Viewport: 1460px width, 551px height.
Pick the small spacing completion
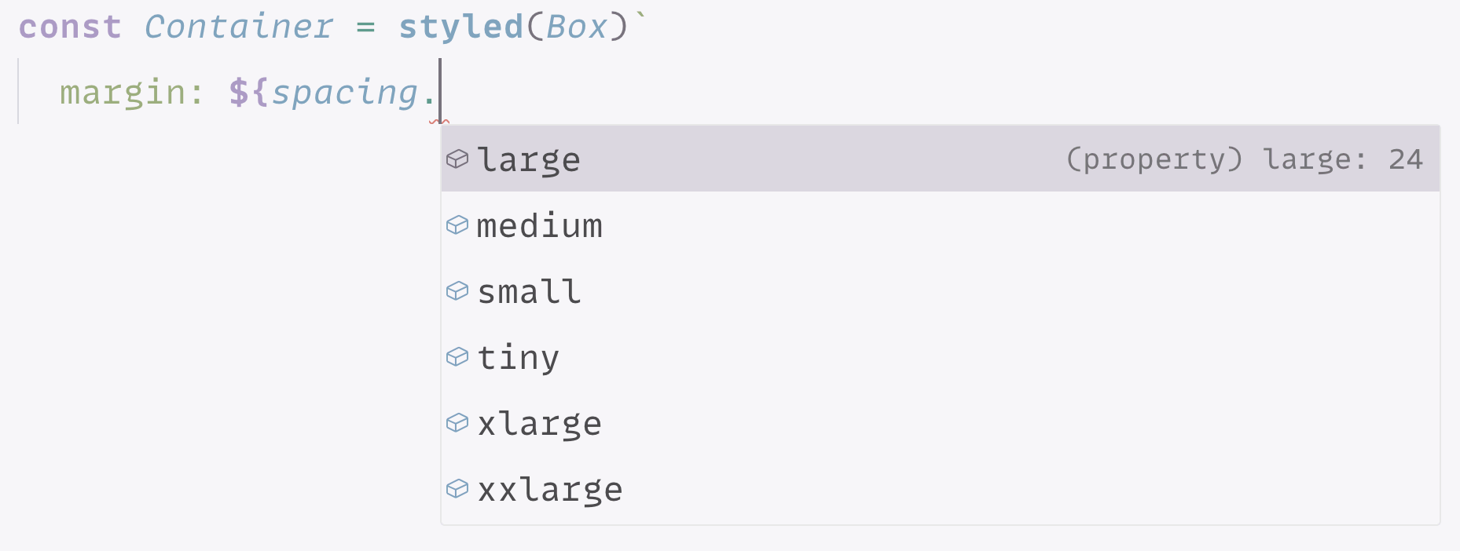(x=530, y=291)
